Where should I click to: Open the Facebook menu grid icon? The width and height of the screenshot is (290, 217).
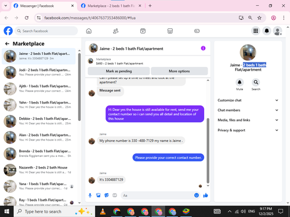click(x=256, y=31)
